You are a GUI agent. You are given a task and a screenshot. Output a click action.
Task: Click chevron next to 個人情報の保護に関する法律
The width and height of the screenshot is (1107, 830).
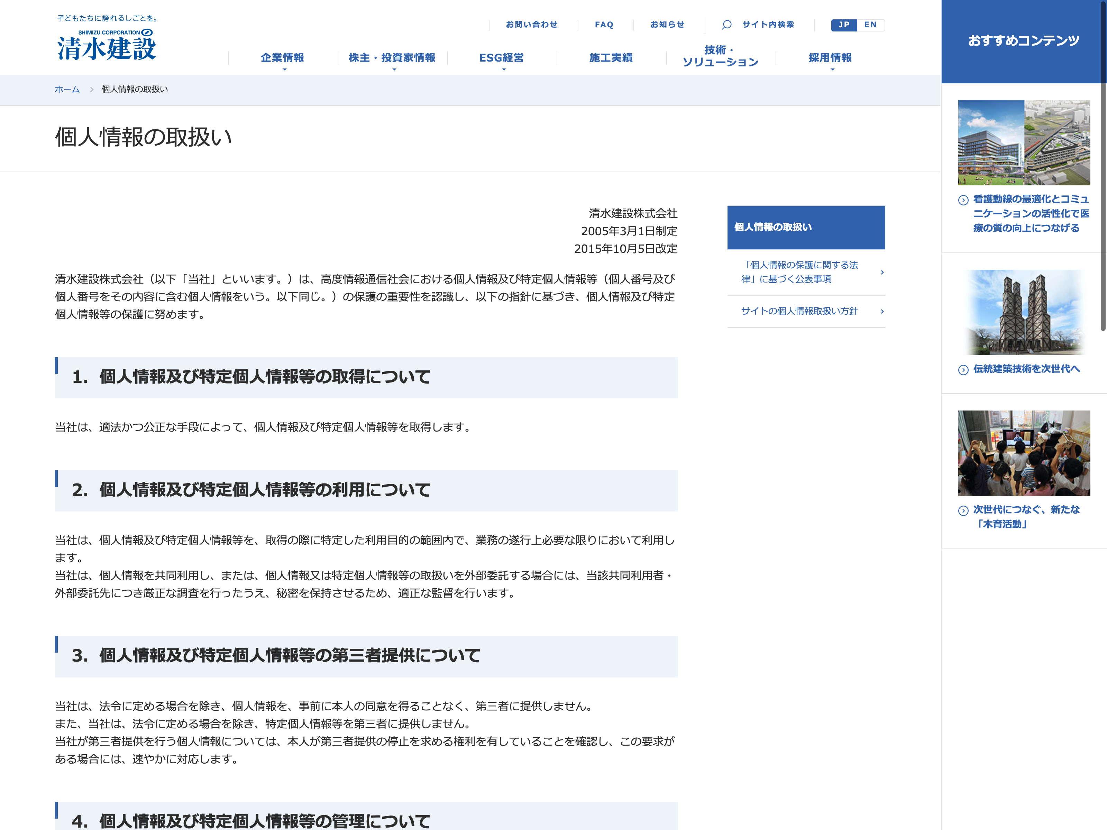tap(882, 272)
